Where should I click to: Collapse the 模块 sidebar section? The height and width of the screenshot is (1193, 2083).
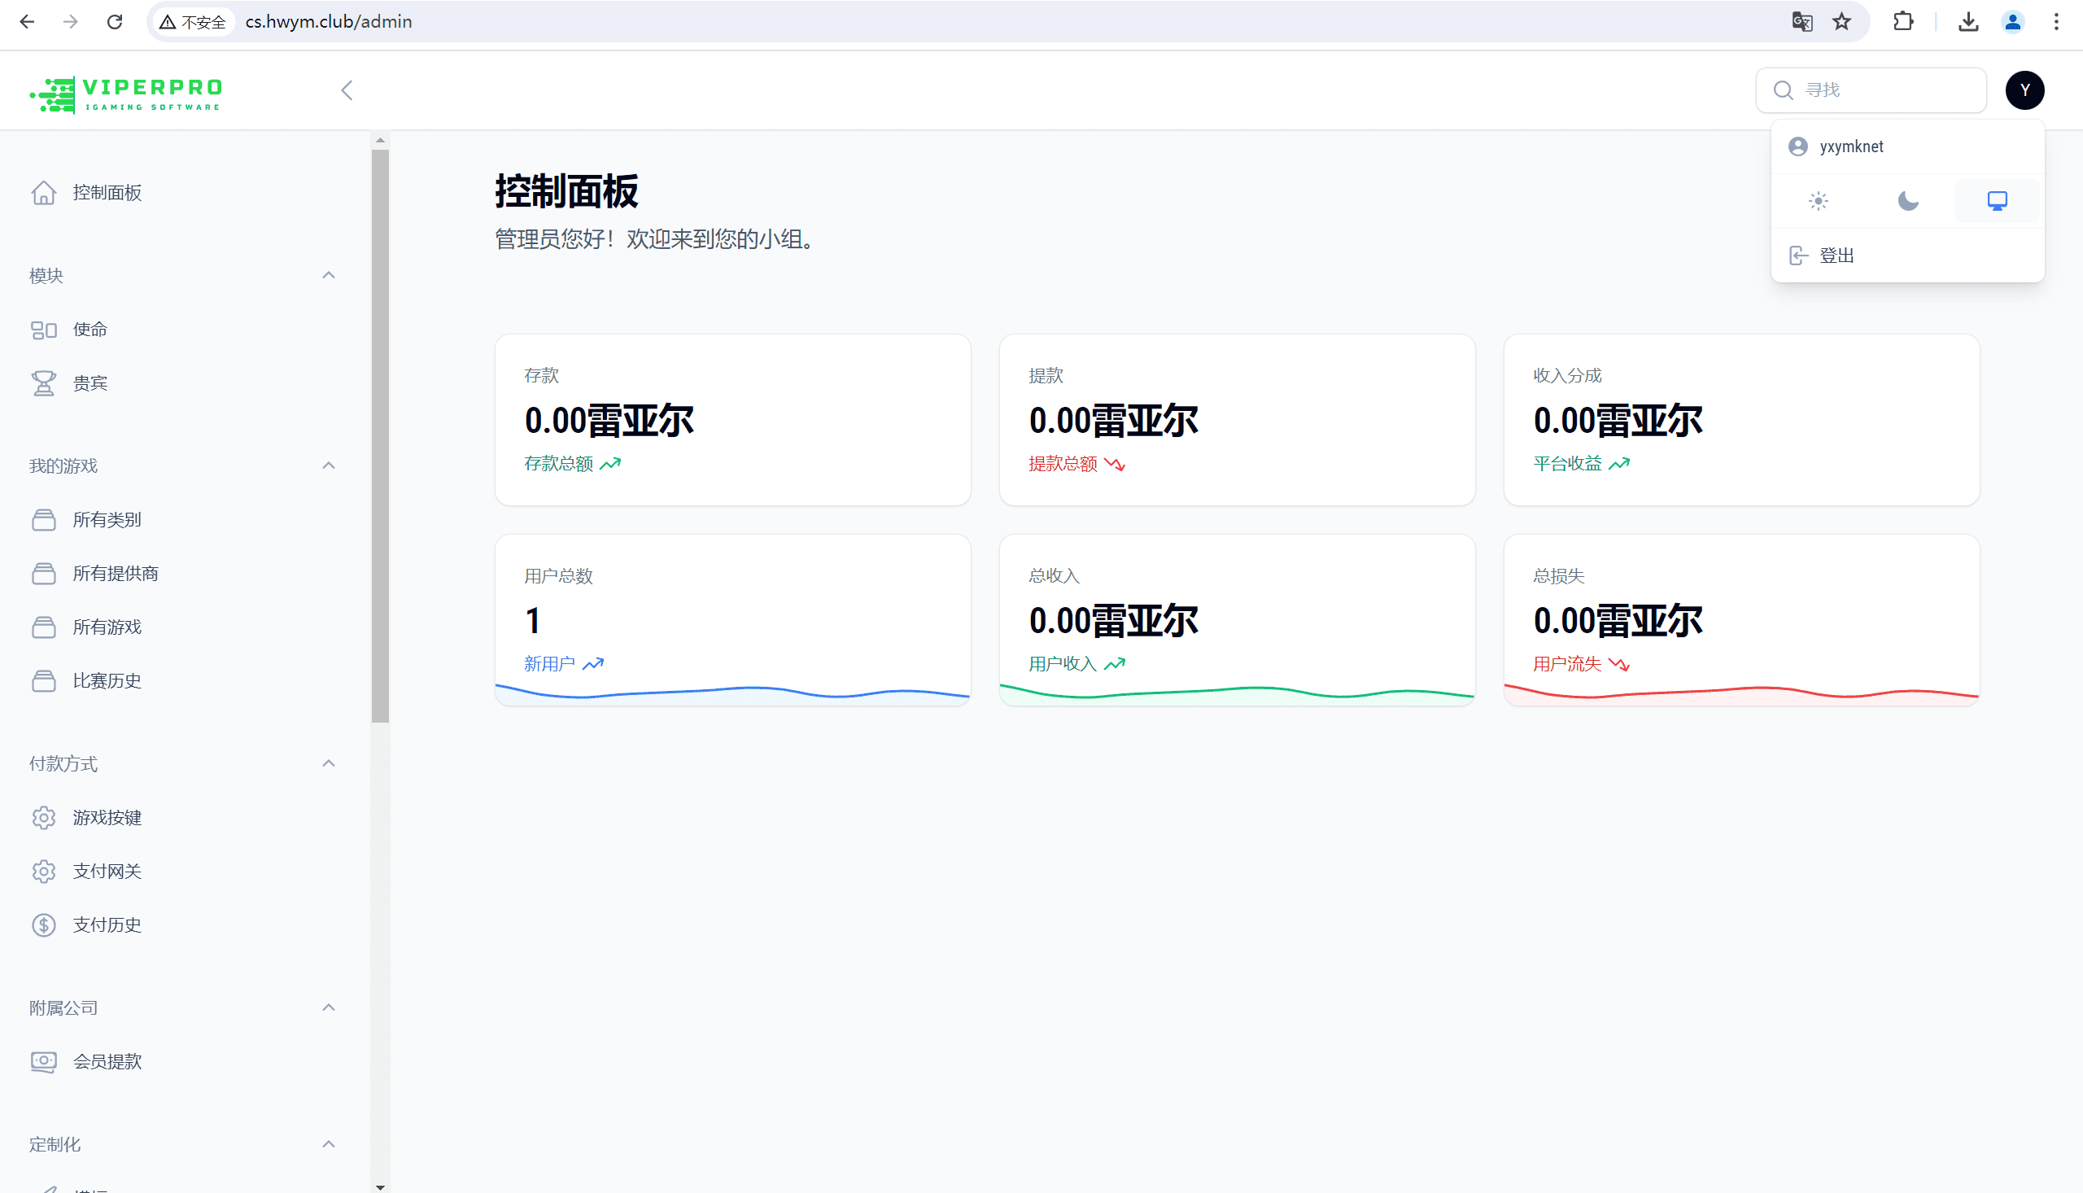point(329,275)
